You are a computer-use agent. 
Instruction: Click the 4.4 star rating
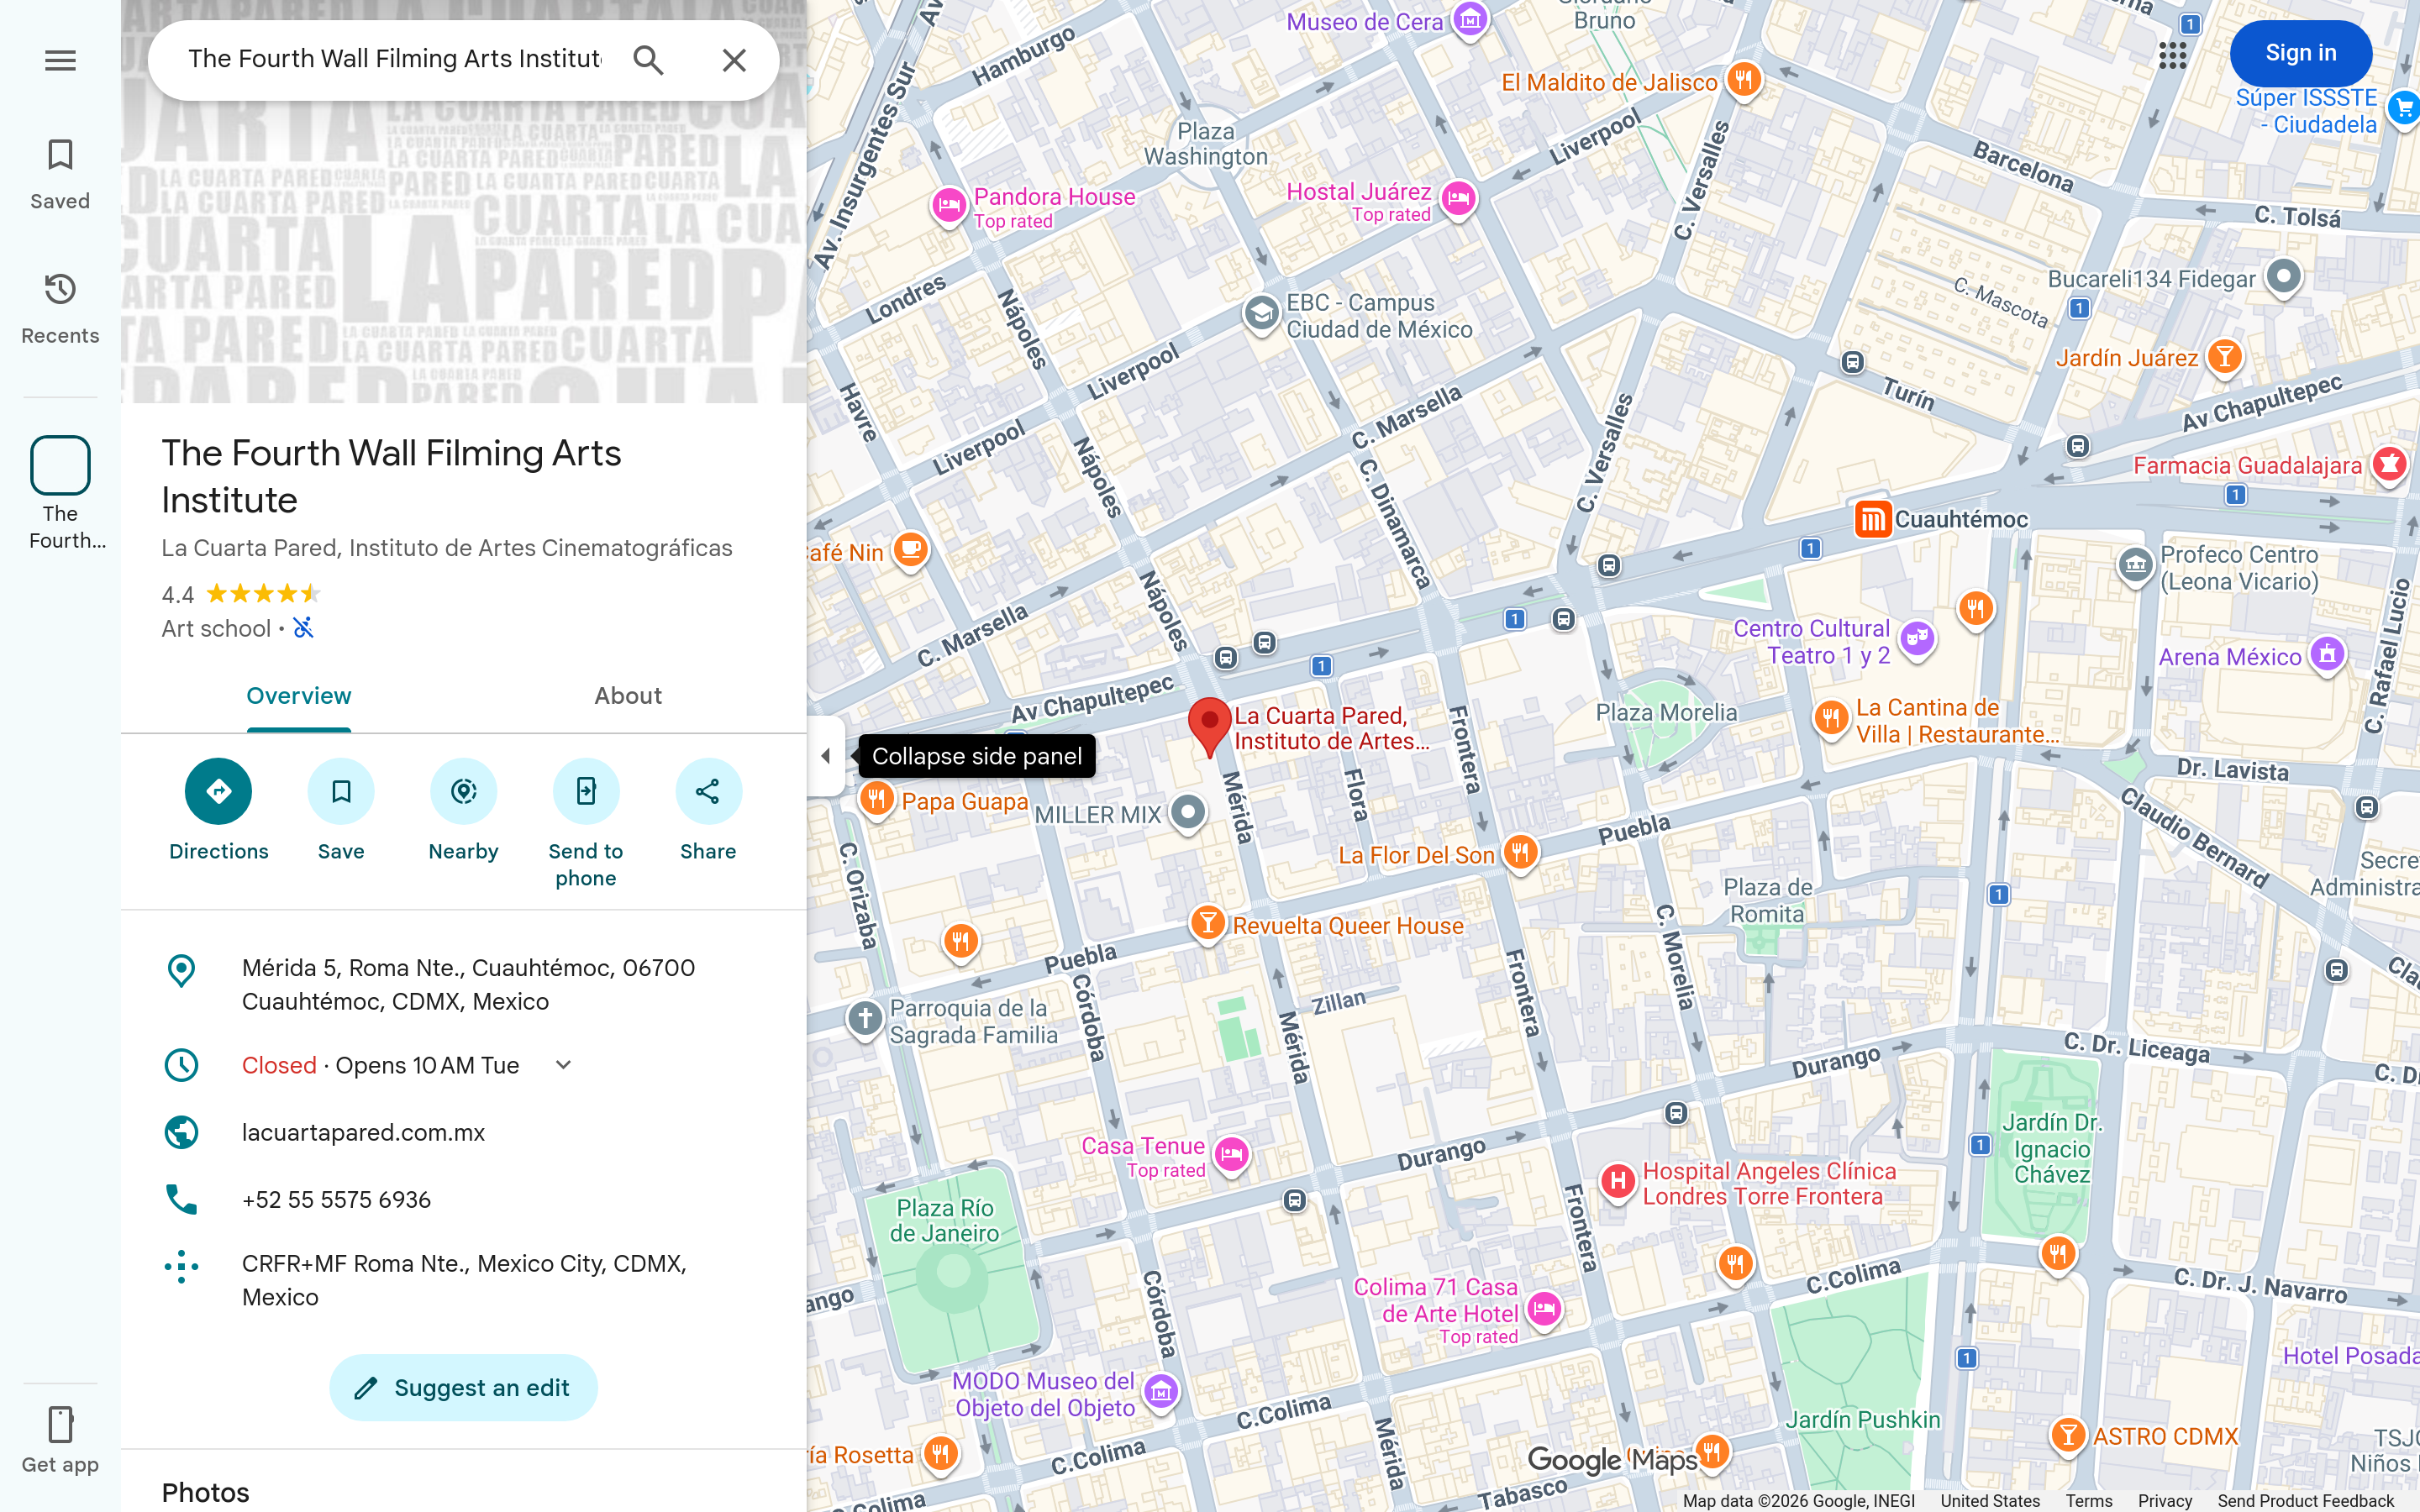tap(241, 595)
